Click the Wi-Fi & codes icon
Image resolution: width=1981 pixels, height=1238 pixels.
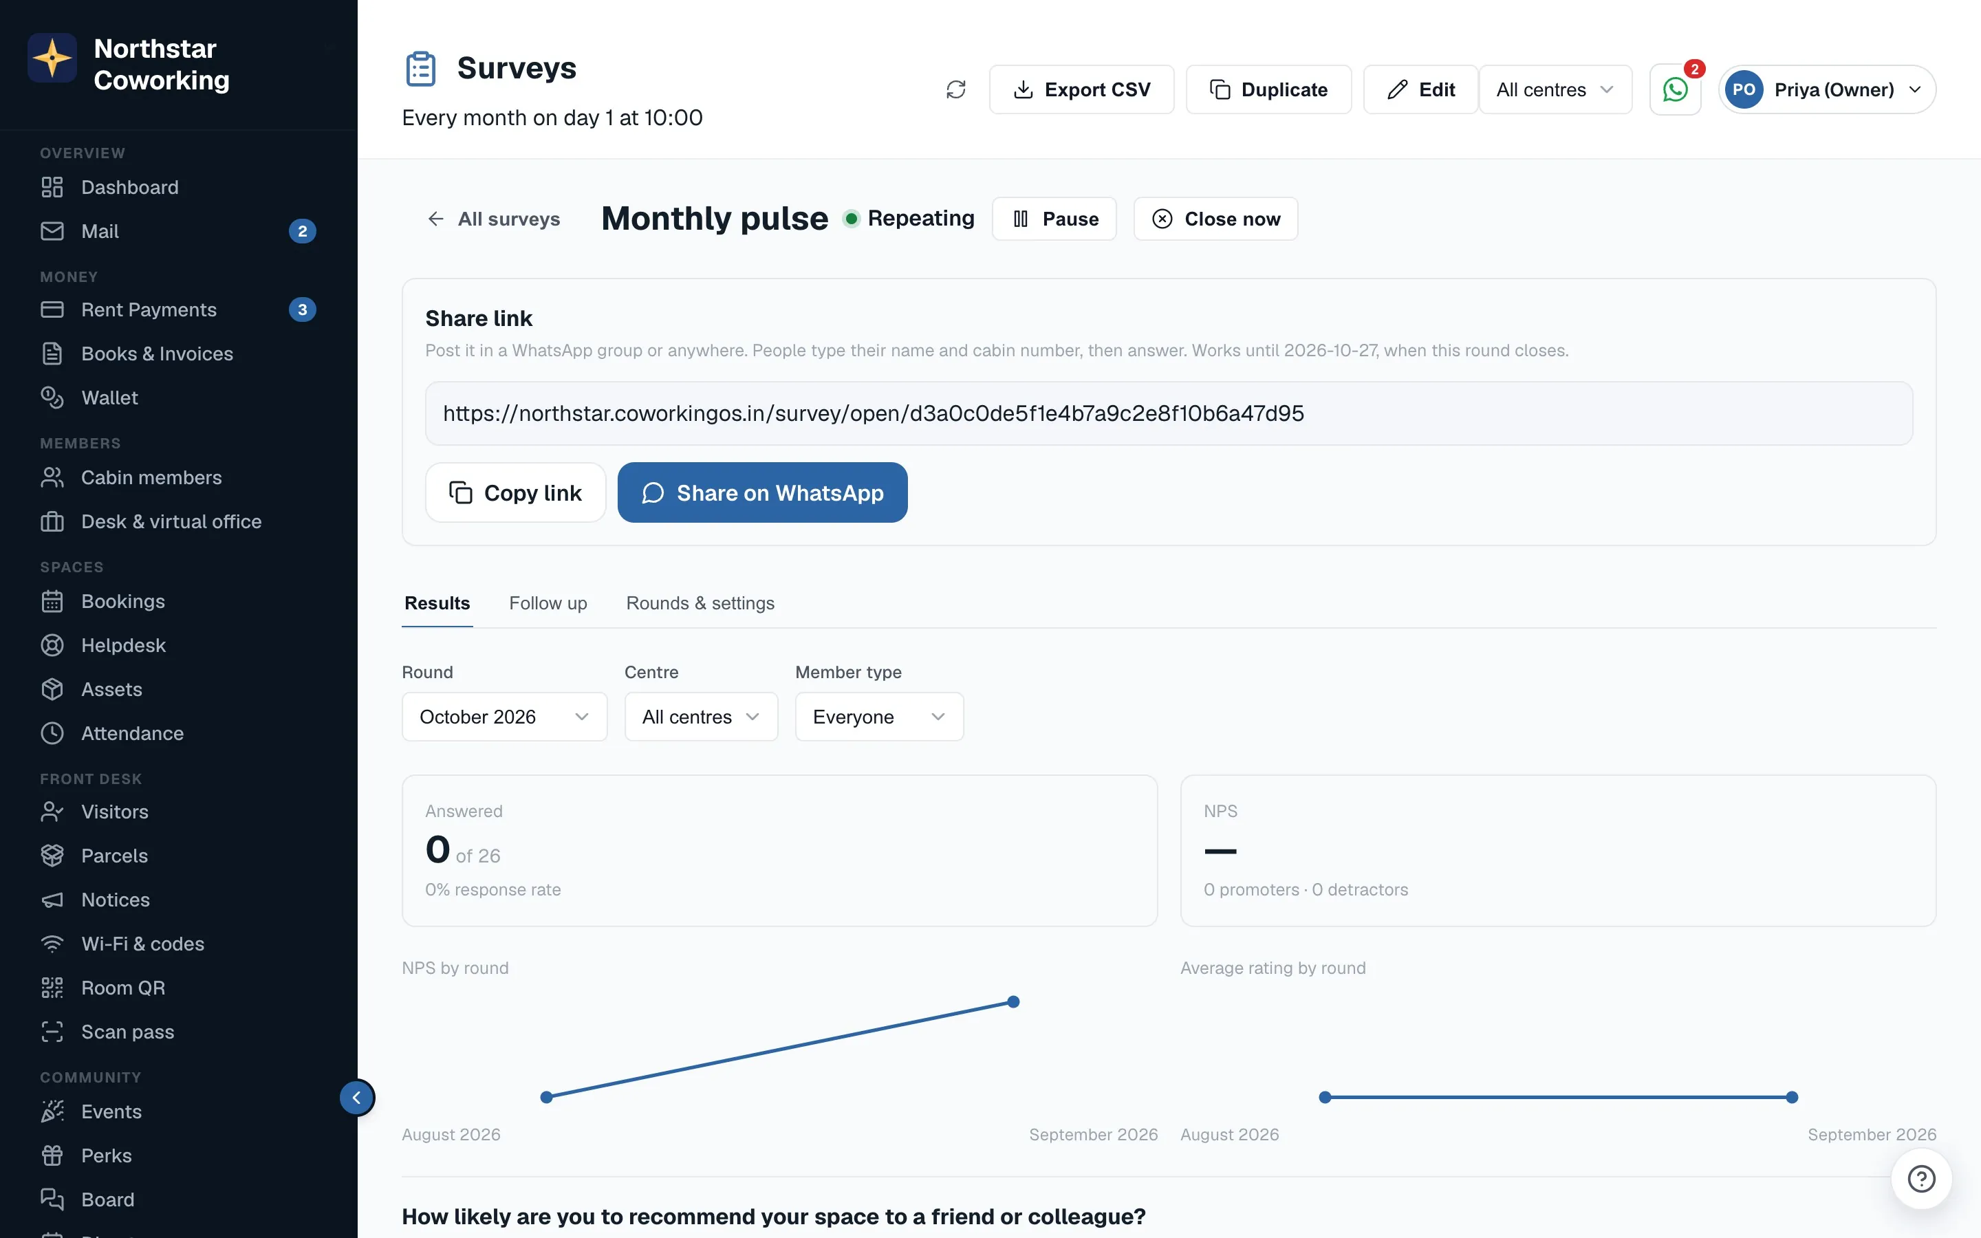pos(52,943)
